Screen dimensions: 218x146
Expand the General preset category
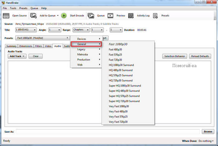(x=86, y=44)
